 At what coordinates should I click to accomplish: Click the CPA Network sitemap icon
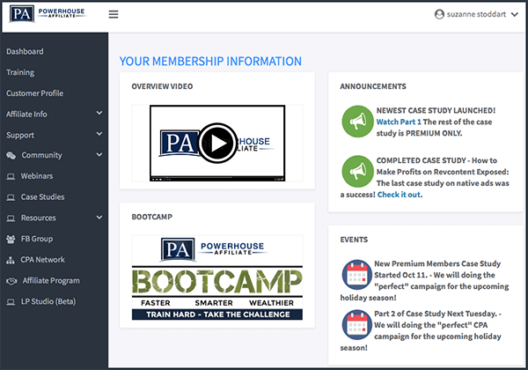click(11, 260)
